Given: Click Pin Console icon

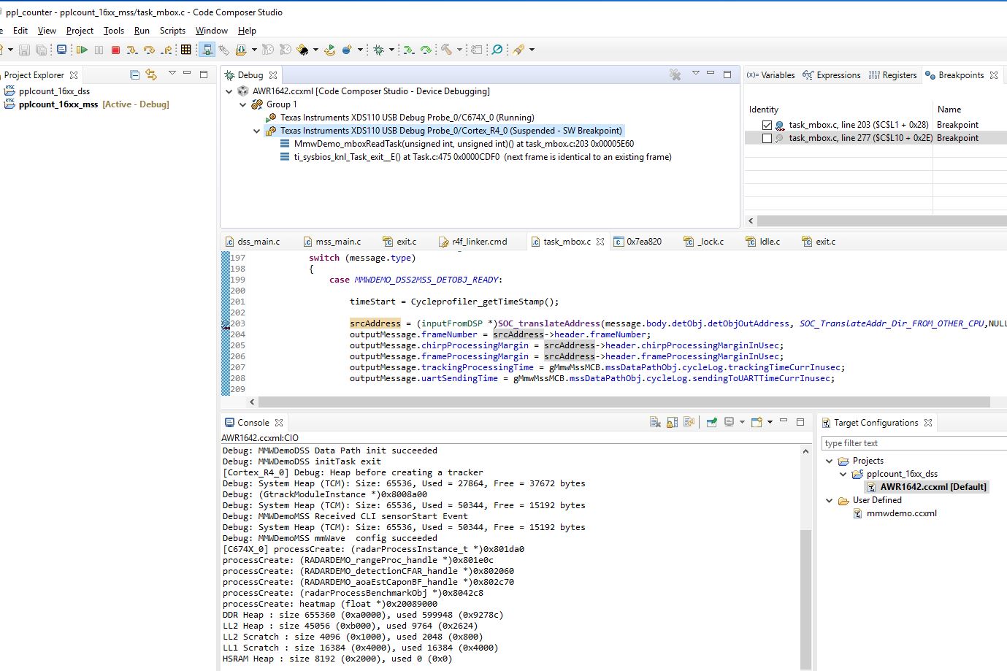Looking at the screenshot, I should pos(711,422).
